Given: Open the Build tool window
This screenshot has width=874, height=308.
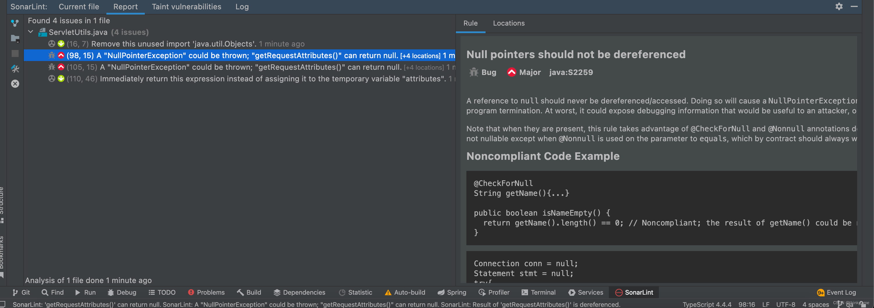Looking at the screenshot, I should click(249, 292).
